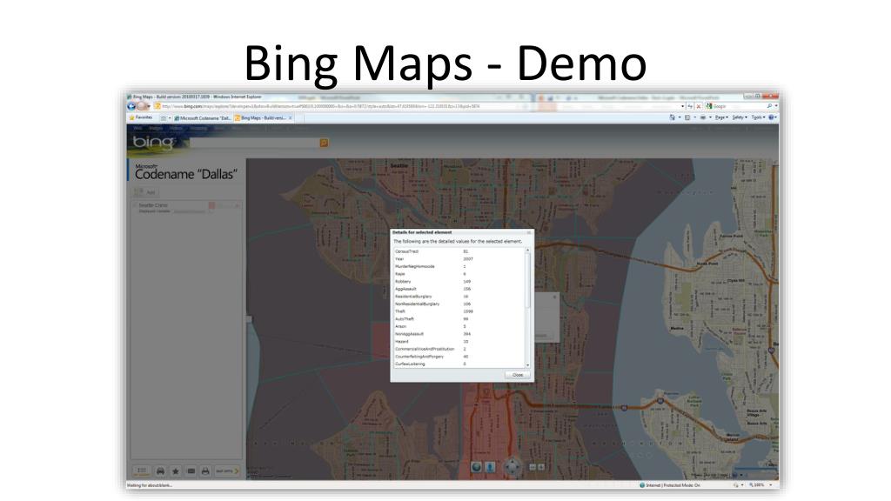The width and height of the screenshot is (891, 501).
Task: Click the Print icon in IE command bar
Action: (x=703, y=117)
